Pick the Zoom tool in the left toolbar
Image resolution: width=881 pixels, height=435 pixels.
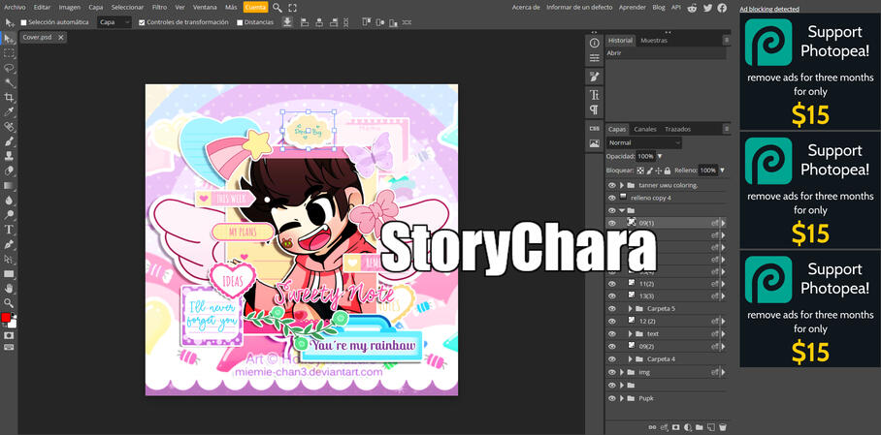tap(9, 303)
